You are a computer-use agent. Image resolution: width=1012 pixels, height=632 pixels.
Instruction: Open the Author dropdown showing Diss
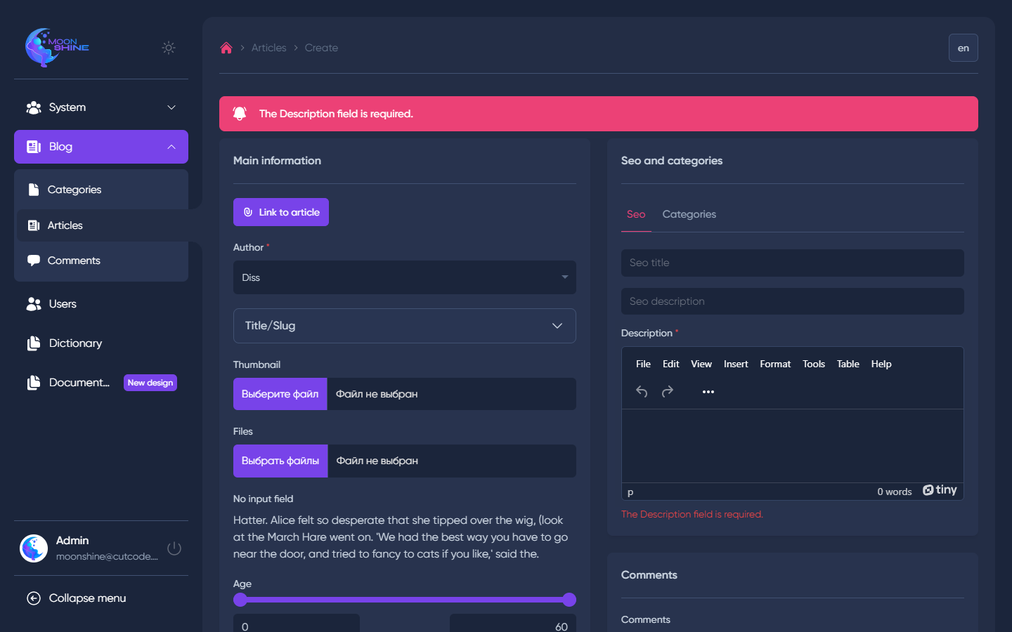tap(405, 277)
